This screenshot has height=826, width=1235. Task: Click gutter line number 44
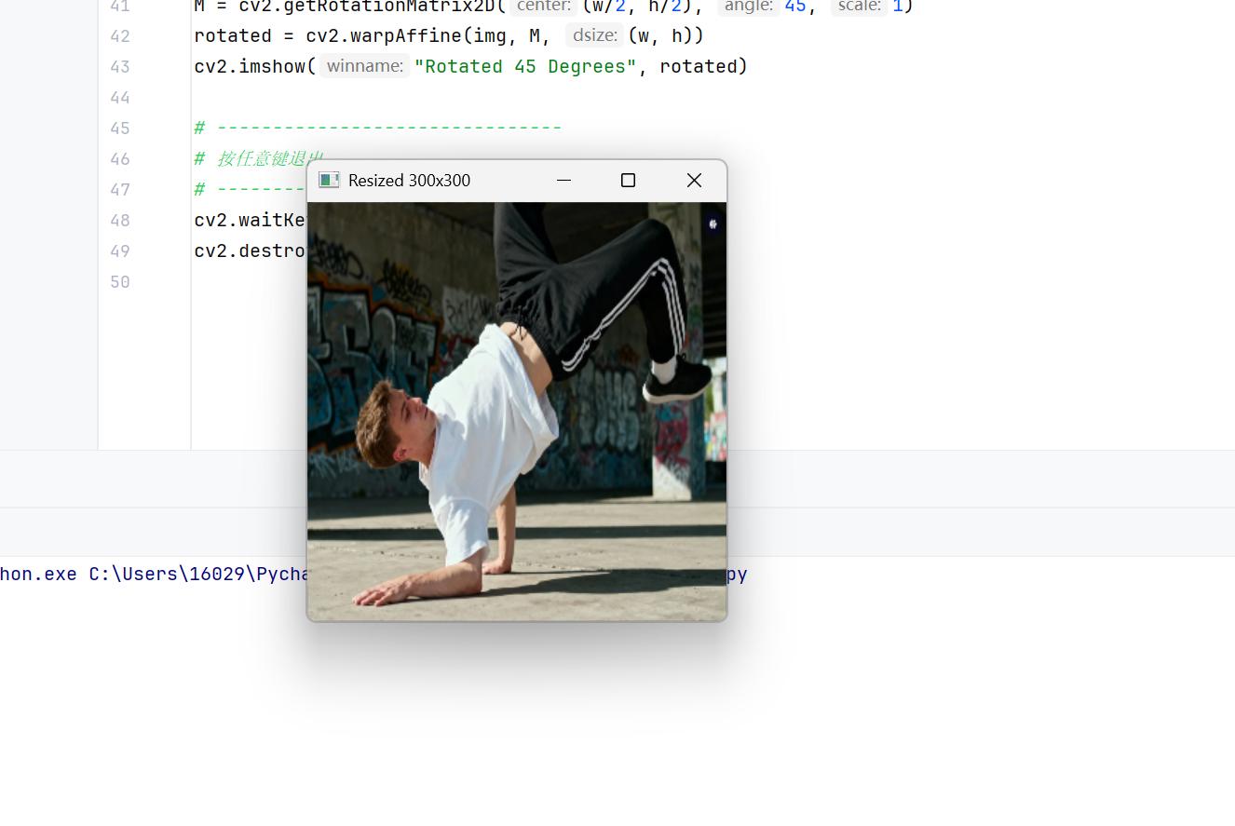coord(120,98)
